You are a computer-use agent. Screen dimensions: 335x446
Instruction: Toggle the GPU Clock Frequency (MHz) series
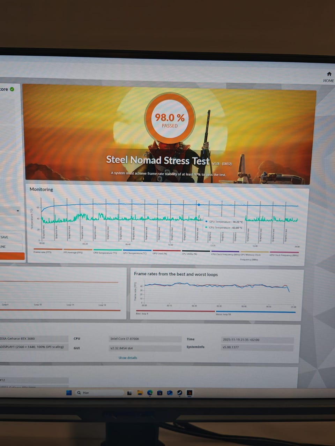coord(284,255)
